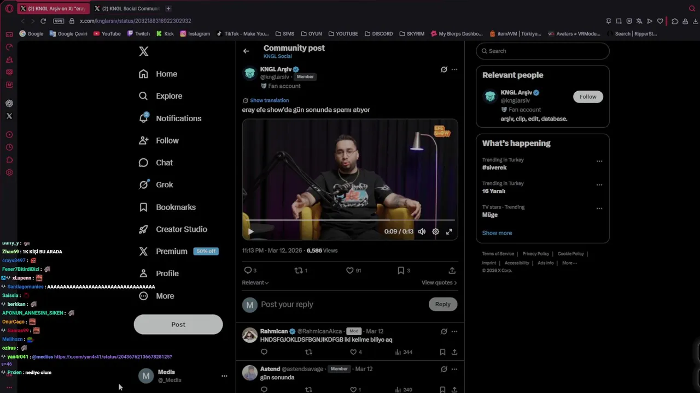This screenshot has width=700, height=393.
Task: Open more options for Müge trend
Action: (x=599, y=208)
